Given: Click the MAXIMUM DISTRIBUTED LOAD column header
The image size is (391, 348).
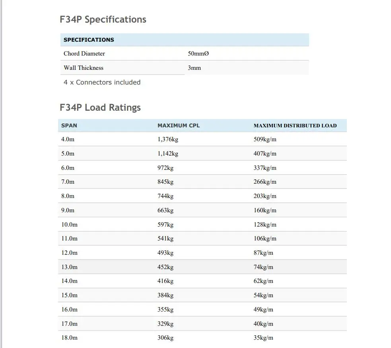Looking at the screenshot, I should tap(295, 125).
